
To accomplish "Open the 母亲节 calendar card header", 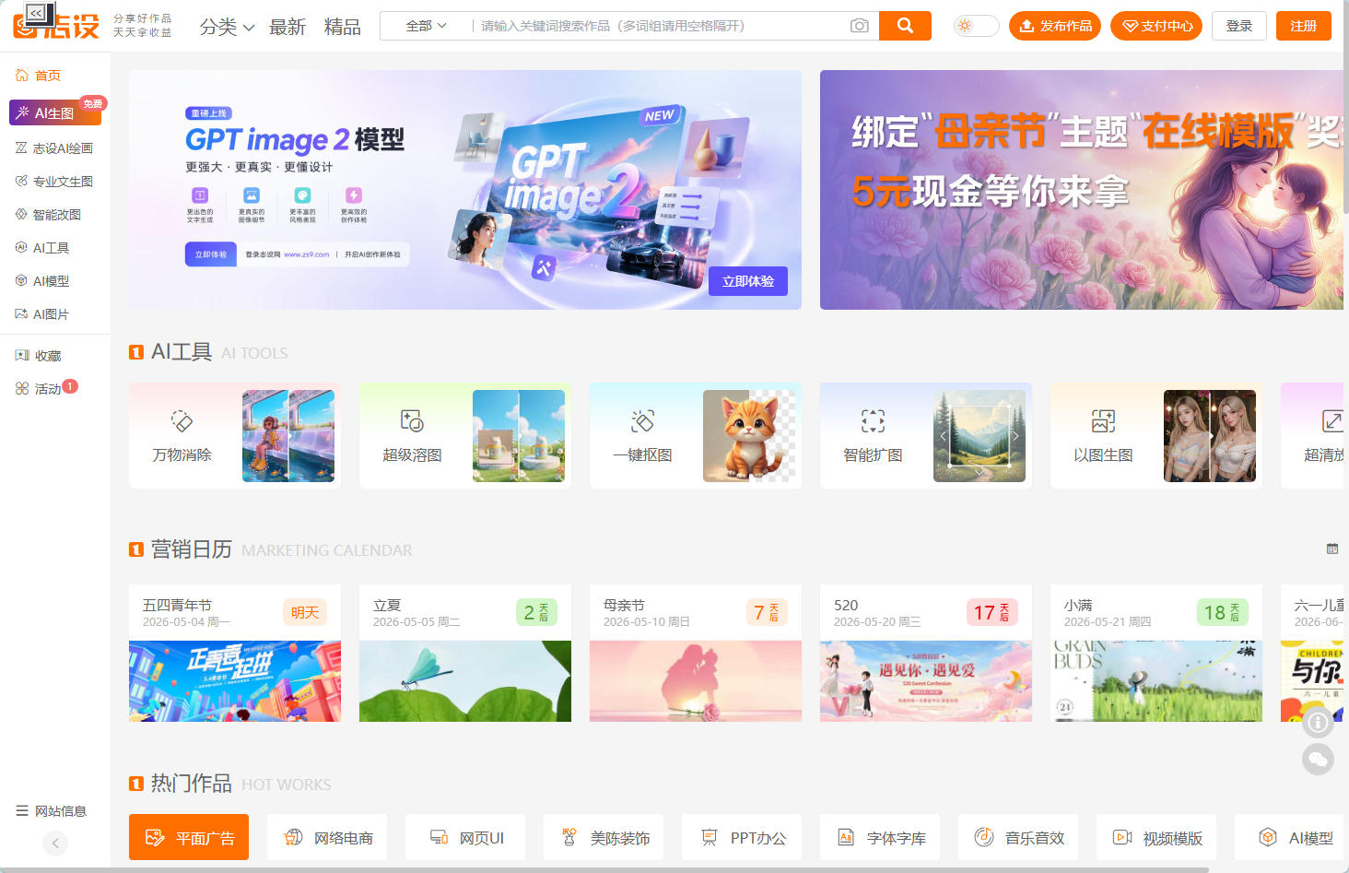I will pyautogui.click(x=696, y=612).
